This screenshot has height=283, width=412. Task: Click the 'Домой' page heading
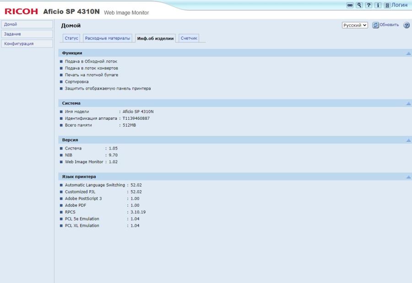pyautogui.click(x=70, y=26)
